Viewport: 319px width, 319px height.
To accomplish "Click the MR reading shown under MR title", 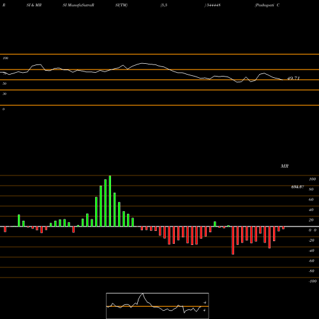I will (297, 187).
